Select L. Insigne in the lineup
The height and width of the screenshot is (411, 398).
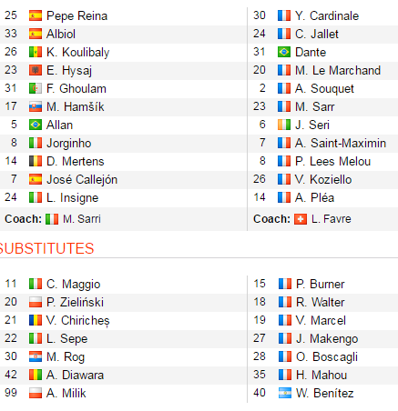[73, 198]
